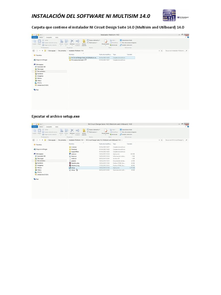Screen dimensions: 221x295
Task: Open Fácil acceso dropdown in Design Suite window
Action: point(92,132)
